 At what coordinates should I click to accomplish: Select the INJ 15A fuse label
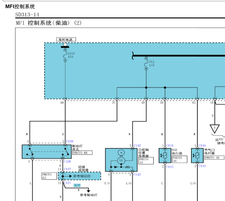click(x=152, y=63)
